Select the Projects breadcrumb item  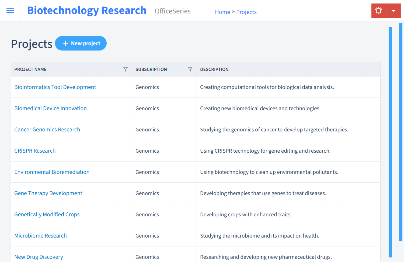tap(246, 12)
